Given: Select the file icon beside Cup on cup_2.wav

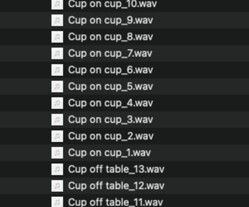Looking at the screenshot, I should pyautogui.click(x=57, y=136).
